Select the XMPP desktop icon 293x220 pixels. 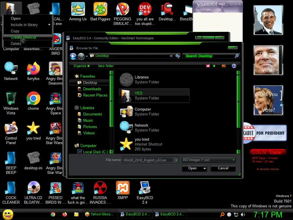122,190
